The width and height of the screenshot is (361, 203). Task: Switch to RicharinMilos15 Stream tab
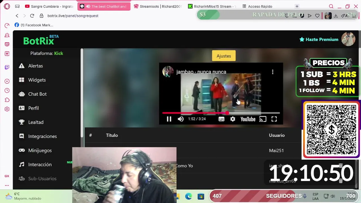212,6
